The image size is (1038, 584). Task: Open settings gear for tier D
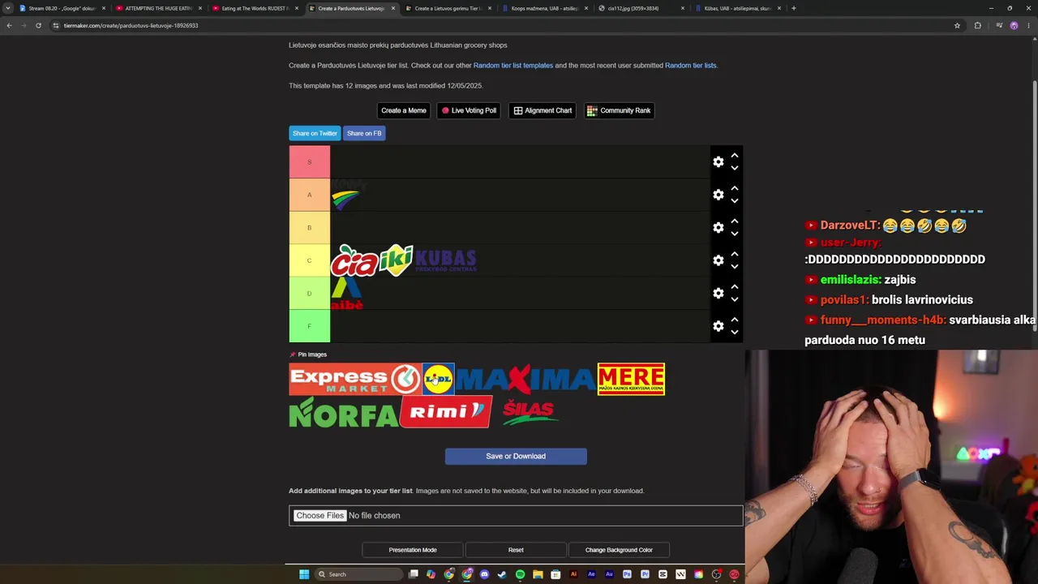(718, 293)
